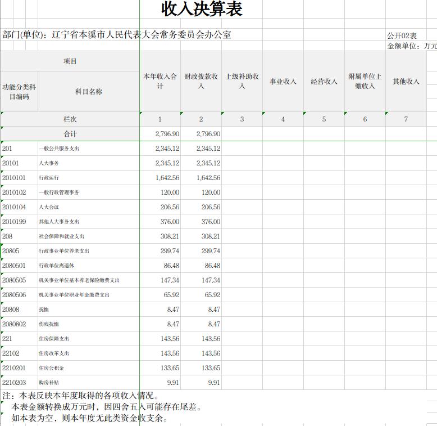Screen dimensions: 437x426
Task: Click the 伤残抚恤 name cell
Action: coord(89,324)
